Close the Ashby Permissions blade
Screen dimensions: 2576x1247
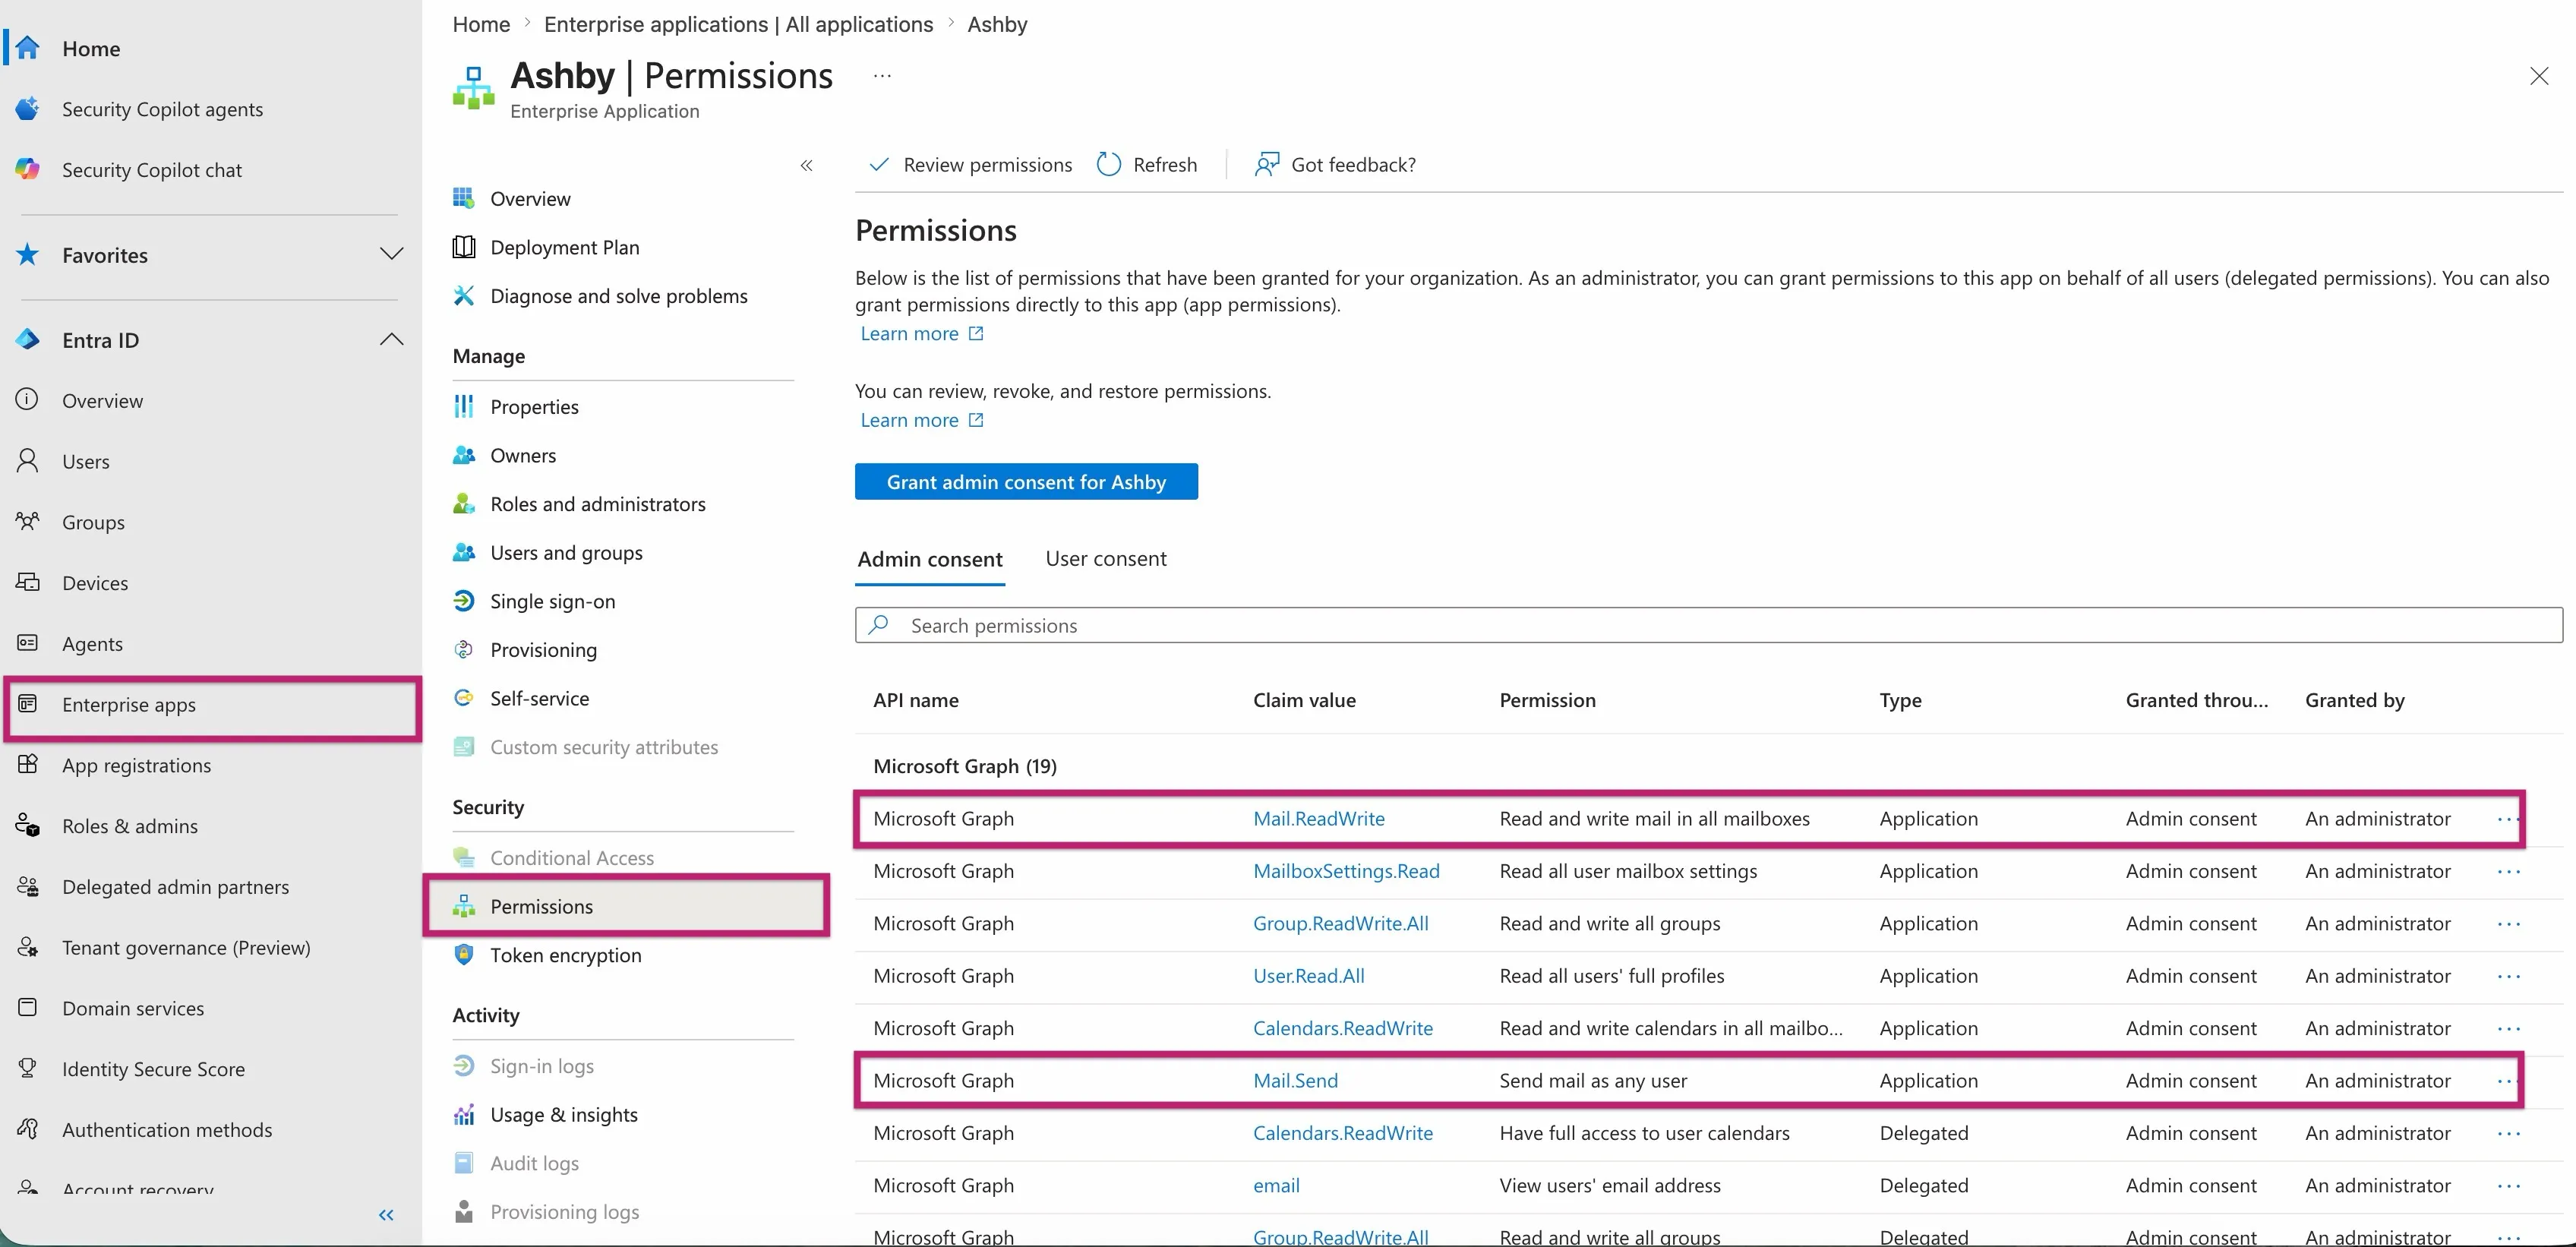pyautogui.click(x=2539, y=76)
